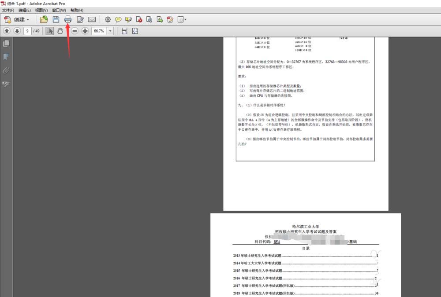Click the 目录 heading on the page
The height and width of the screenshot is (297, 441).
click(306, 249)
